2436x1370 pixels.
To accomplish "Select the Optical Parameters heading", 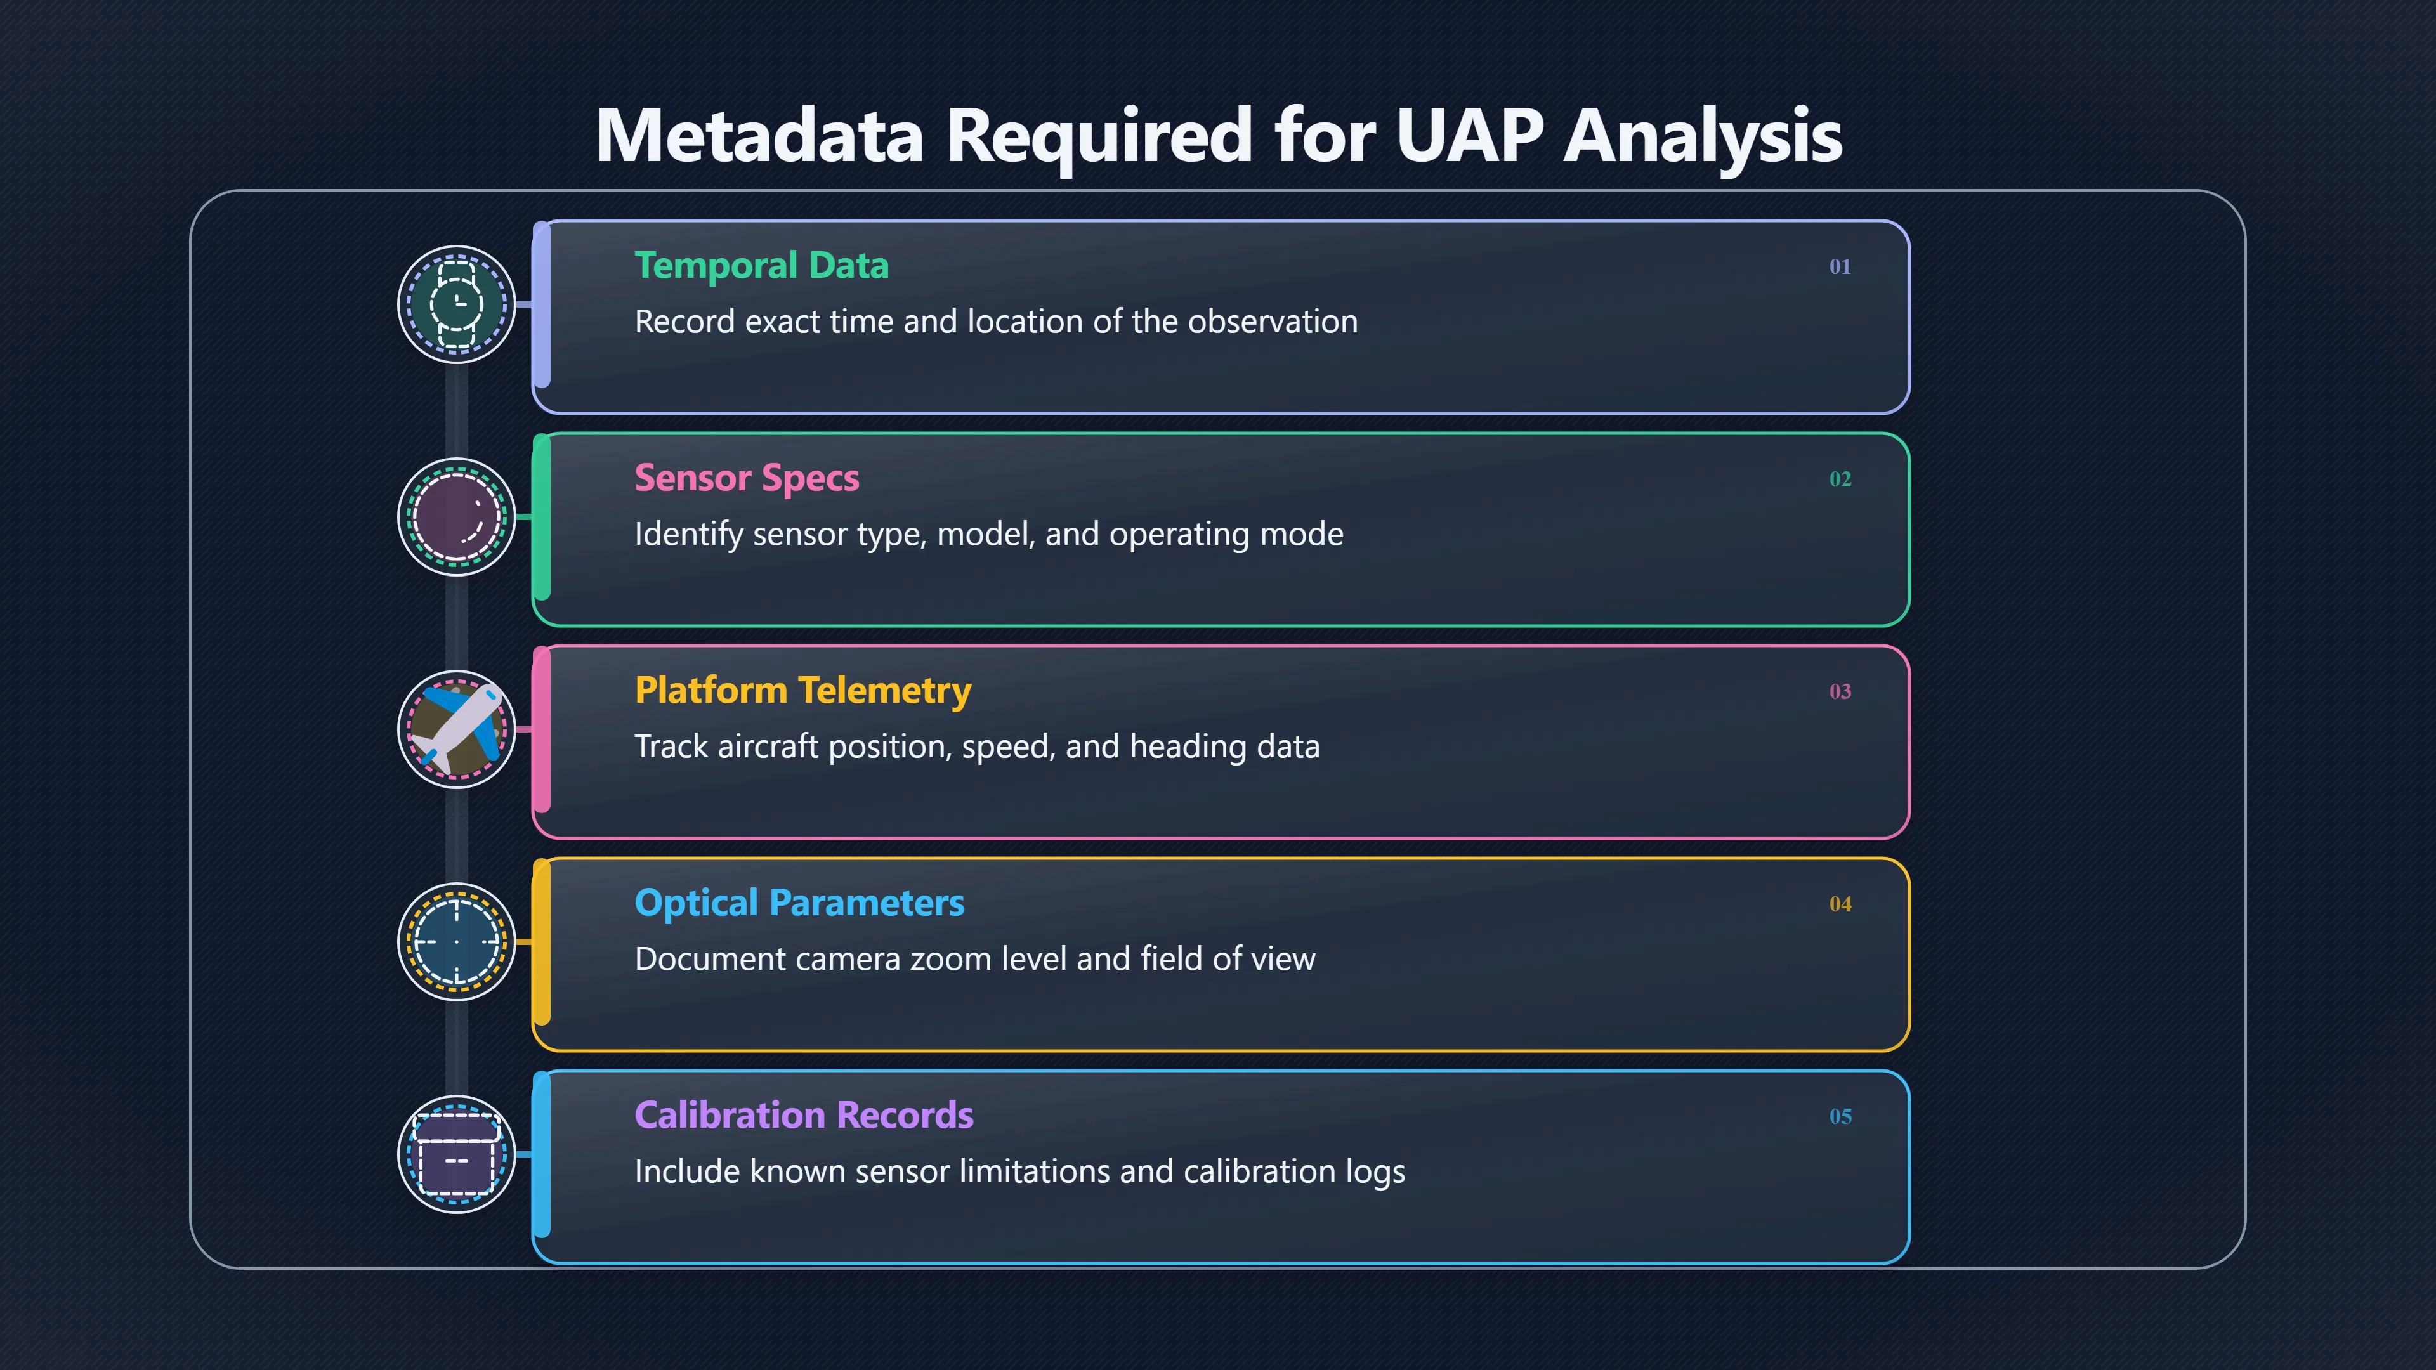I will coord(799,903).
